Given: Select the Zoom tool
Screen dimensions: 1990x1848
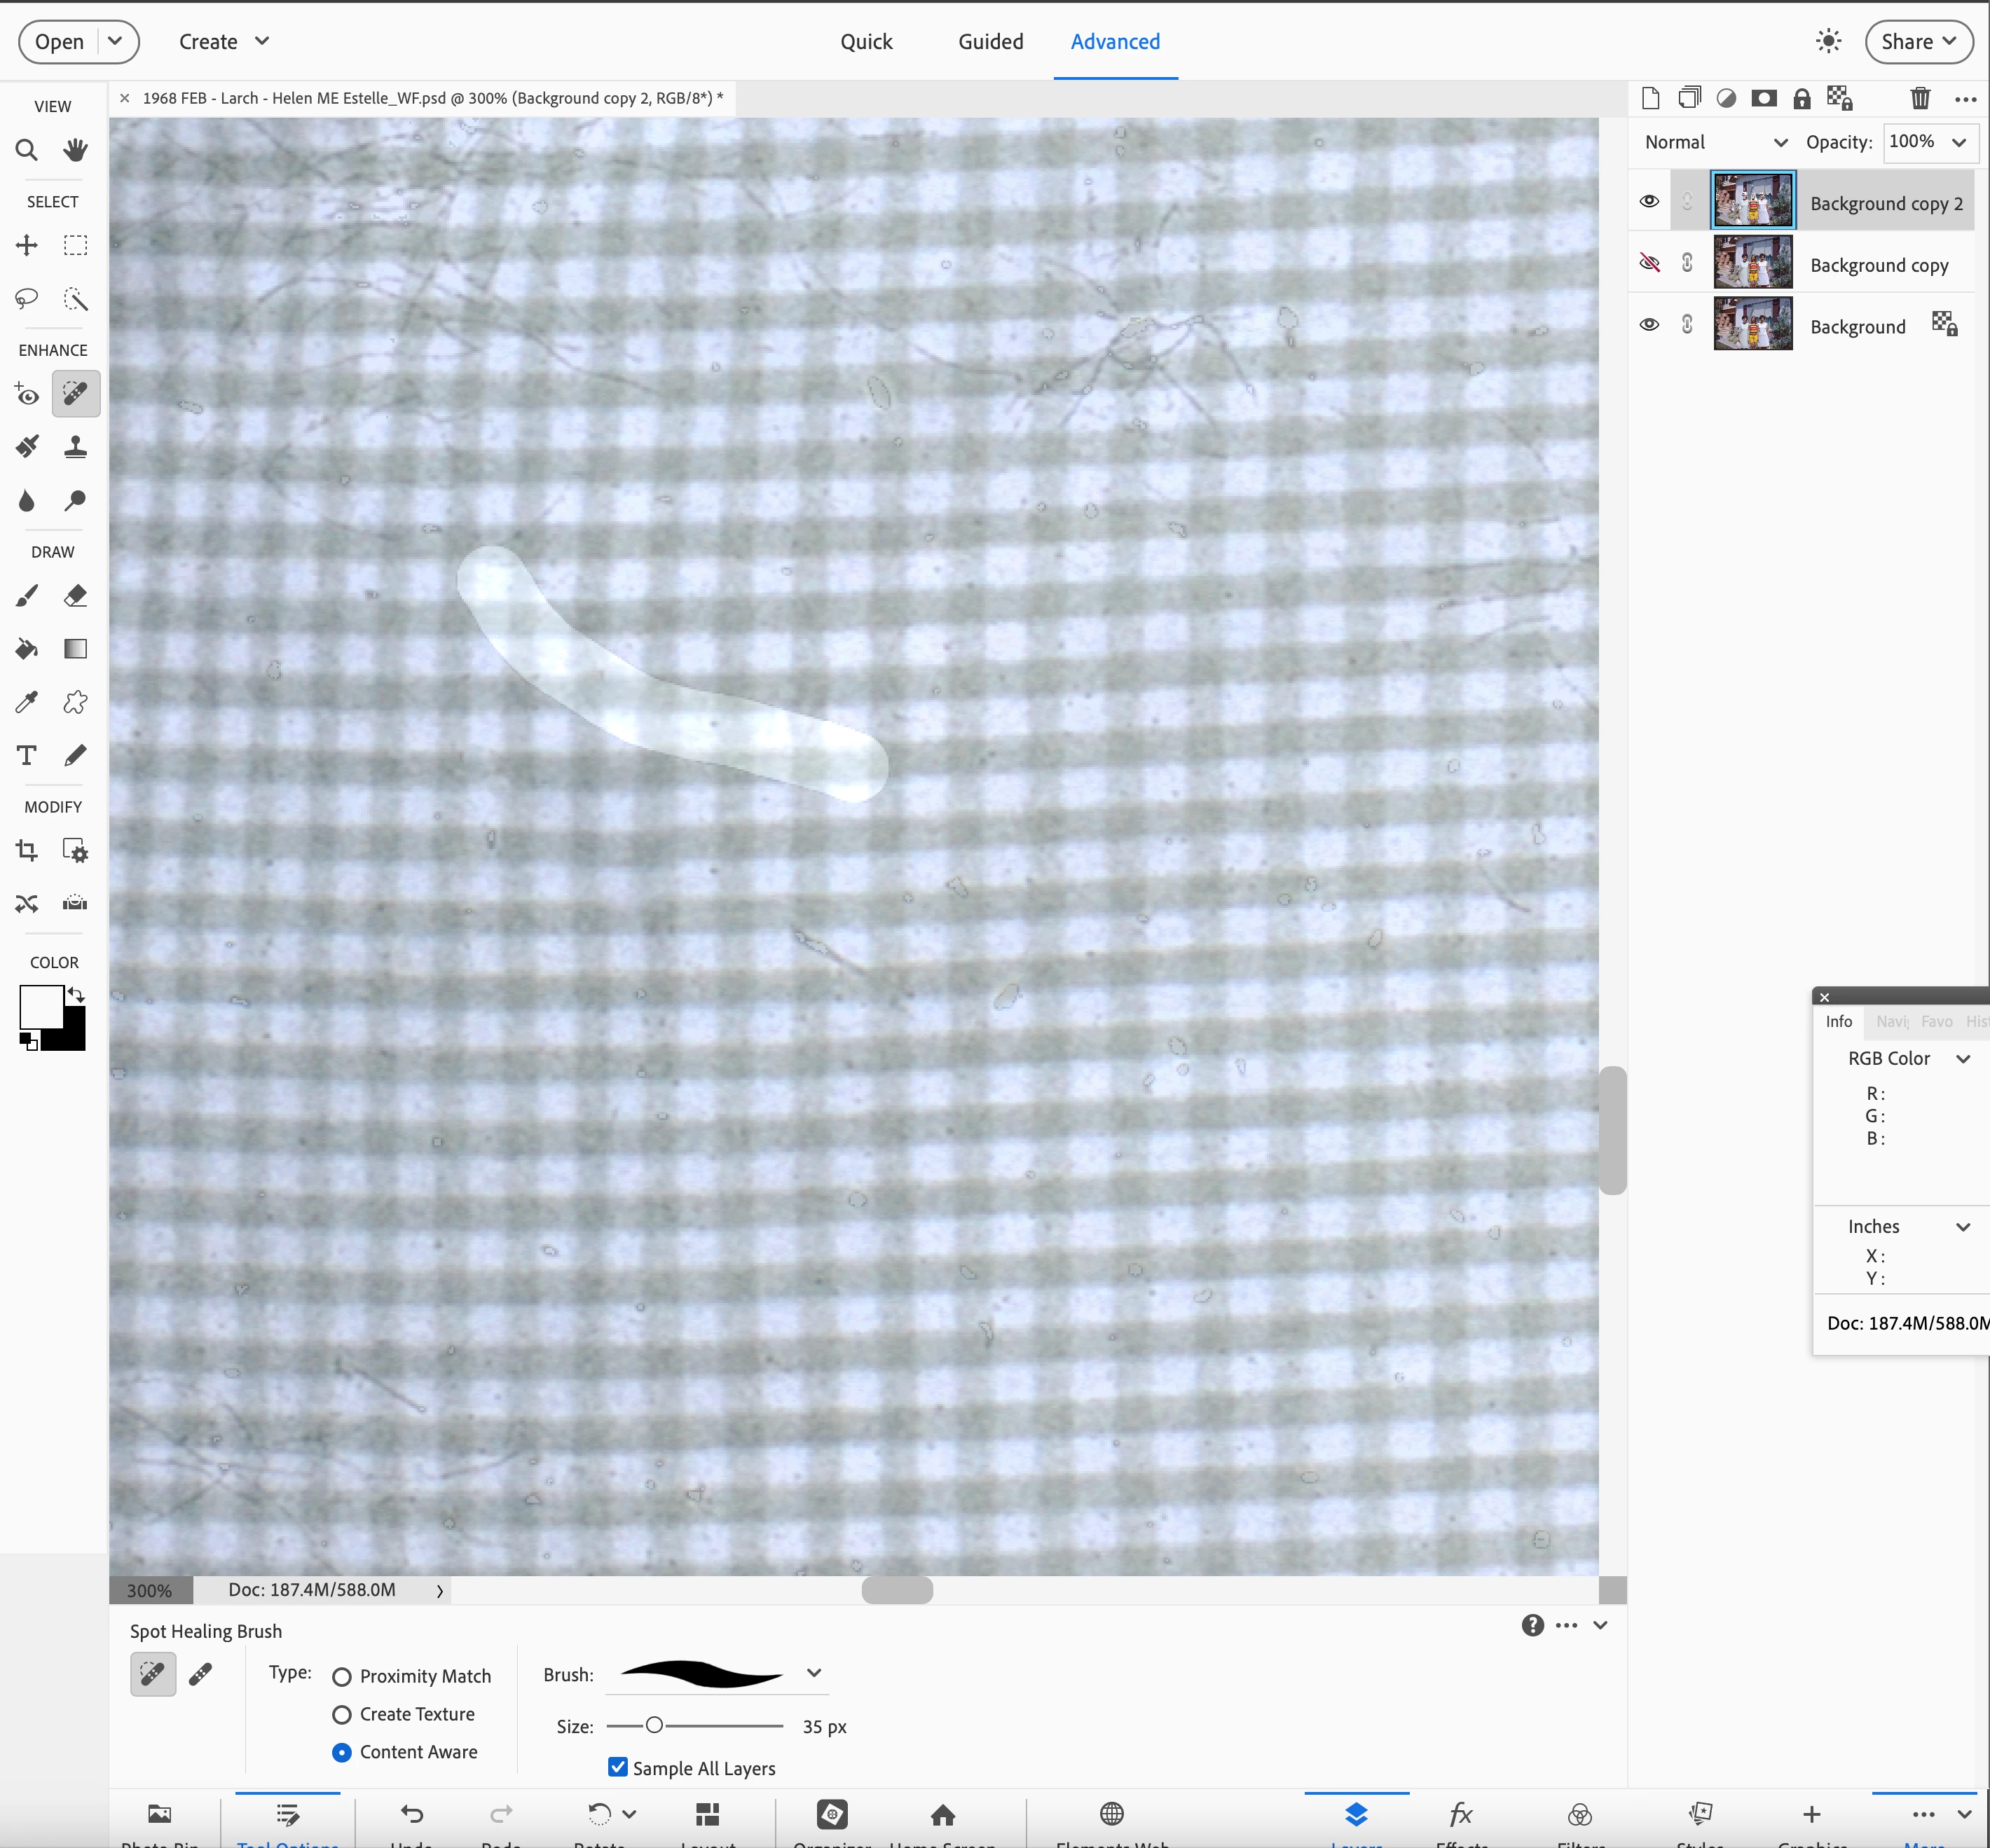Looking at the screenshot, I should [x=27, y=150].
